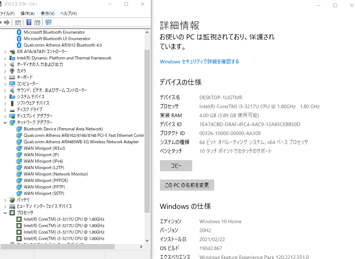Expand the カメラ node
355x259 pixels.
coord(5,71)
